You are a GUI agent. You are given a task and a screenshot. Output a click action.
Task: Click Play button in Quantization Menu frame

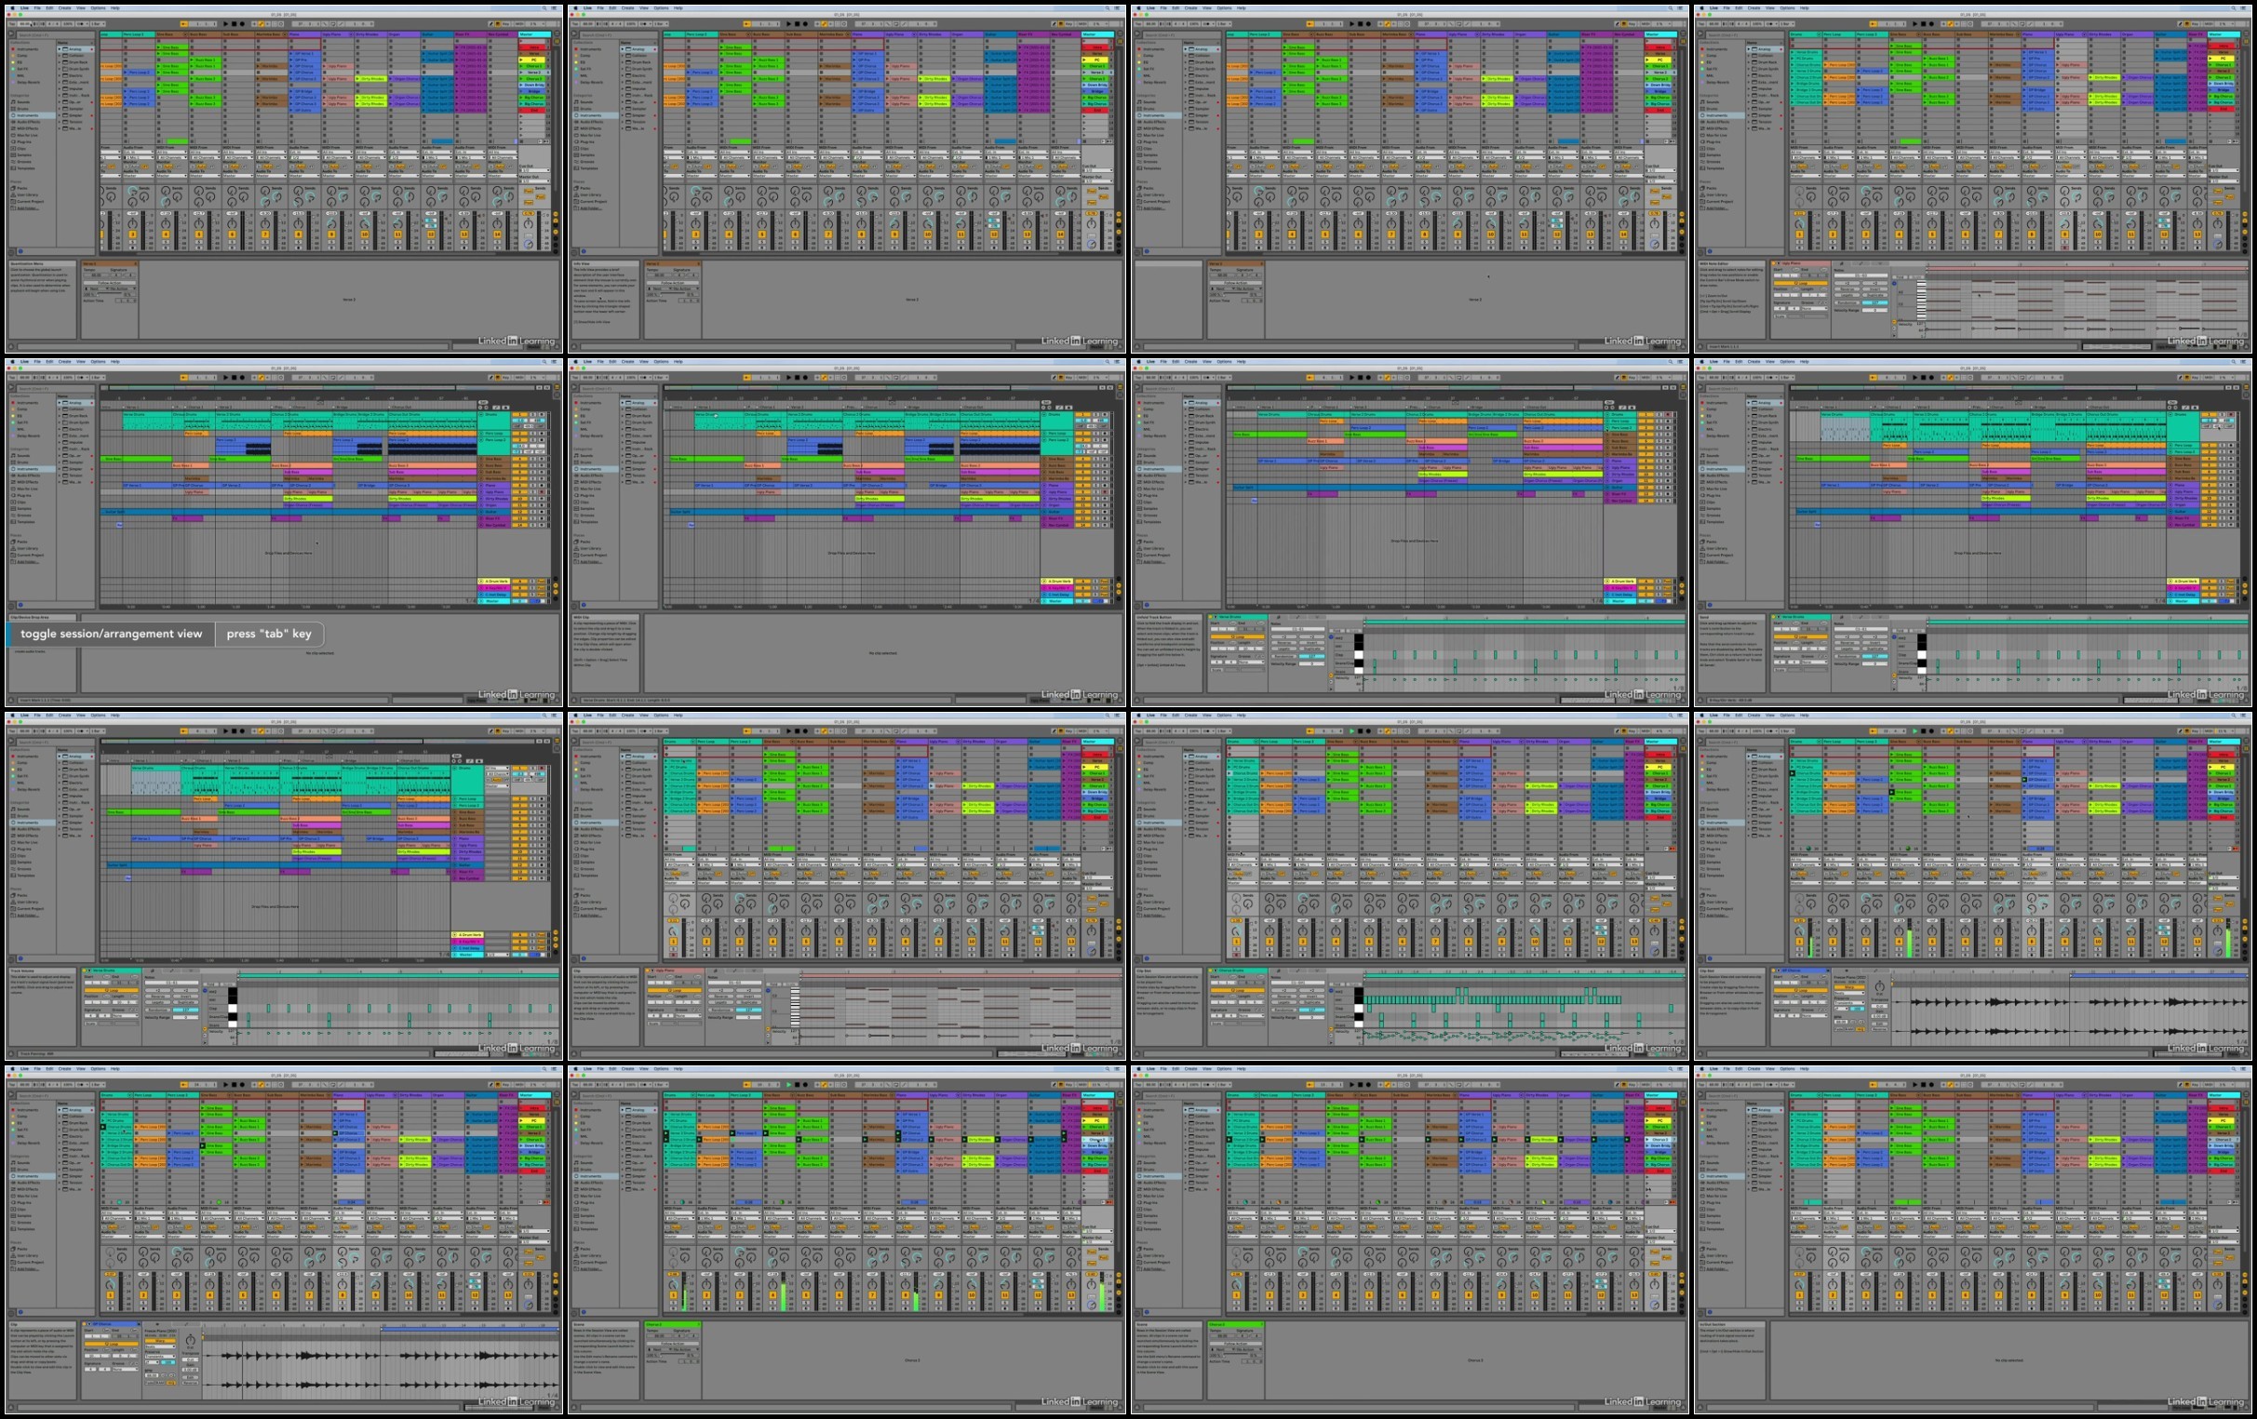click(226, 23)
